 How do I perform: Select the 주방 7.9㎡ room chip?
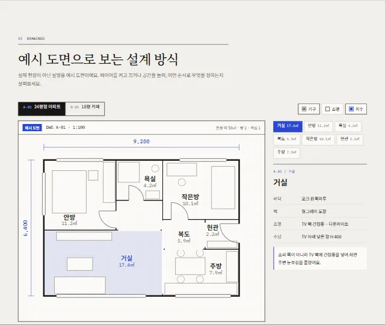tap(286, 153)
